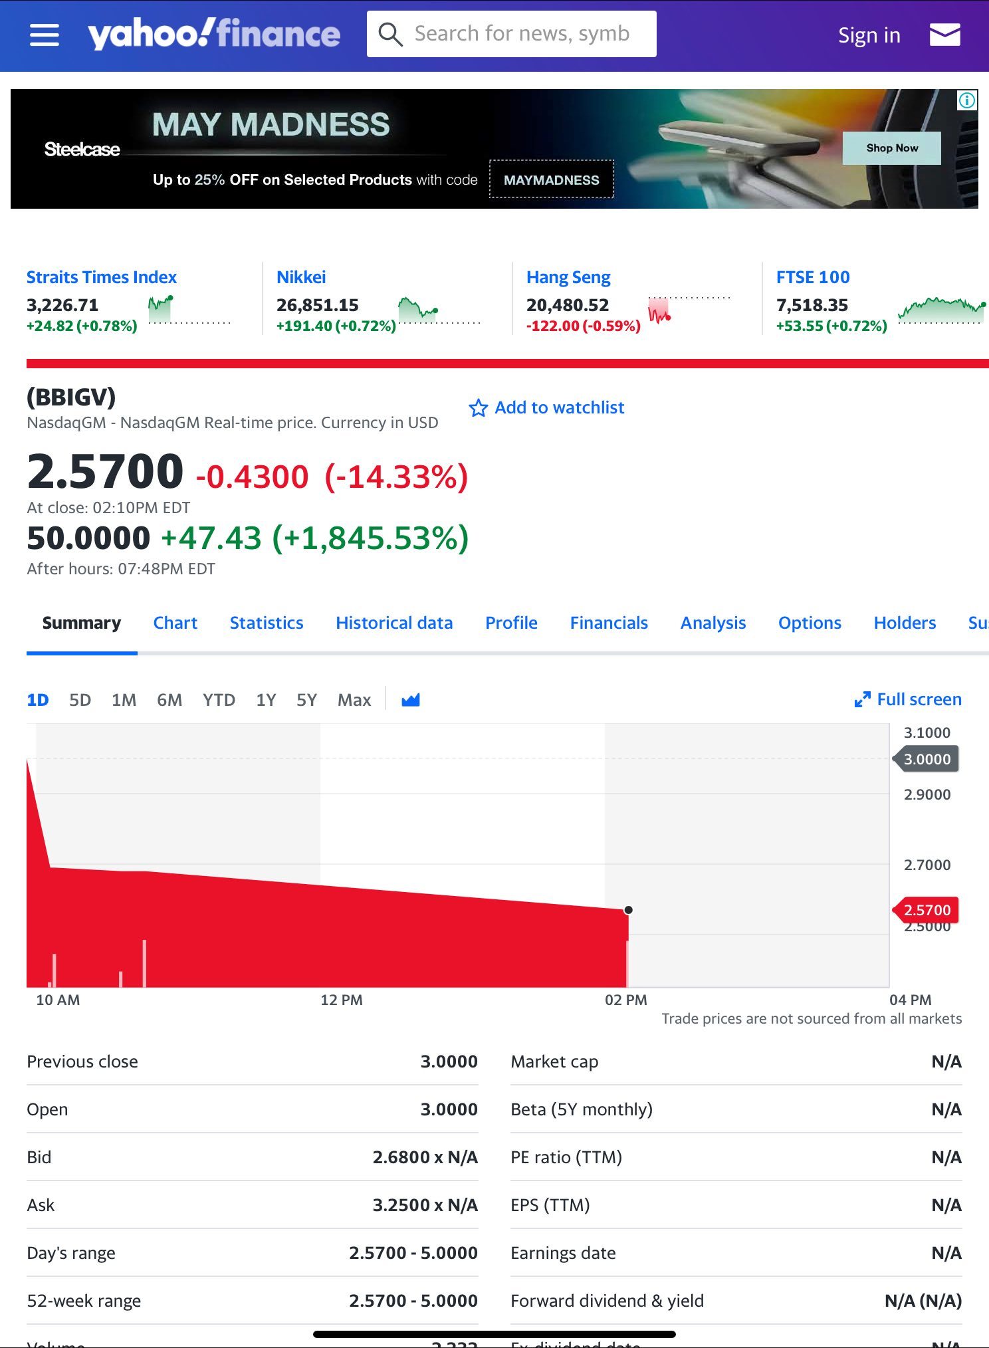Switch the chart type using the area chart icon
Screen dimensions: 989x1348
(x=411, y=699)
